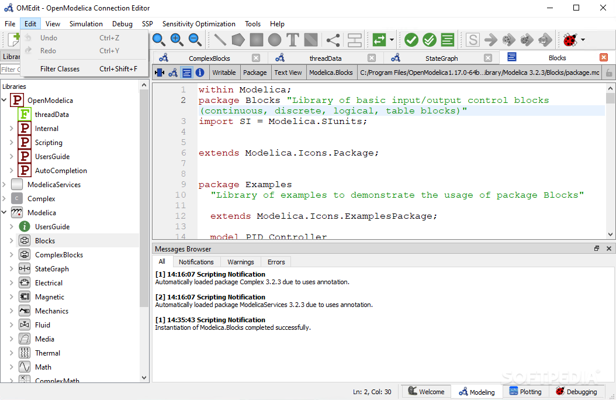Switch to the StateGraph tab
The height and width of the screenshot is (400, 616).
coord(442,58)
